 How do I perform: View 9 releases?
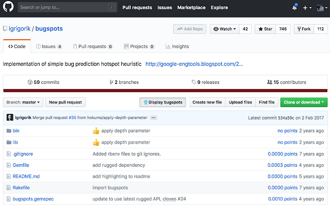[205, 82]
